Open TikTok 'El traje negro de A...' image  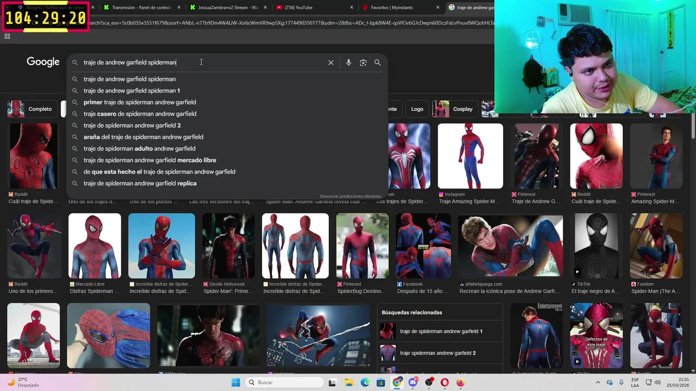click(x=596, y=246)
